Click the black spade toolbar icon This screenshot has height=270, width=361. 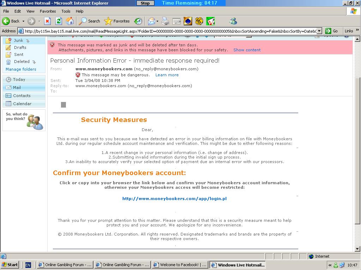click(188, 21)
